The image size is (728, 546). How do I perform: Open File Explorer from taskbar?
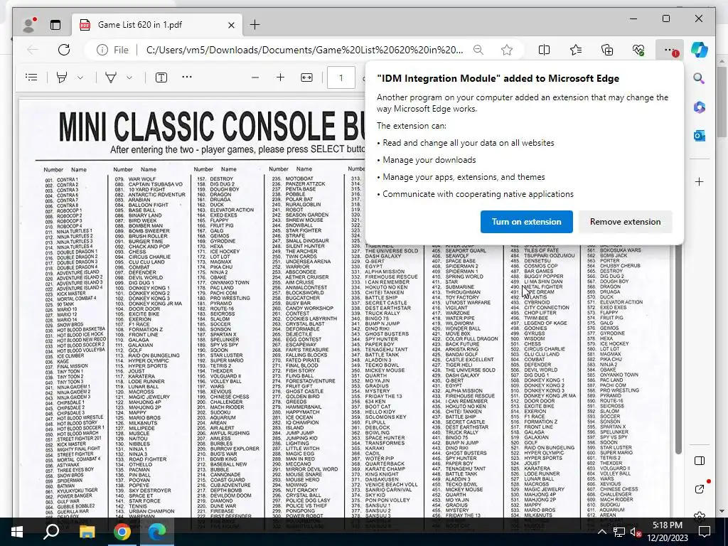pyautogui.click(x=87, y=532)
